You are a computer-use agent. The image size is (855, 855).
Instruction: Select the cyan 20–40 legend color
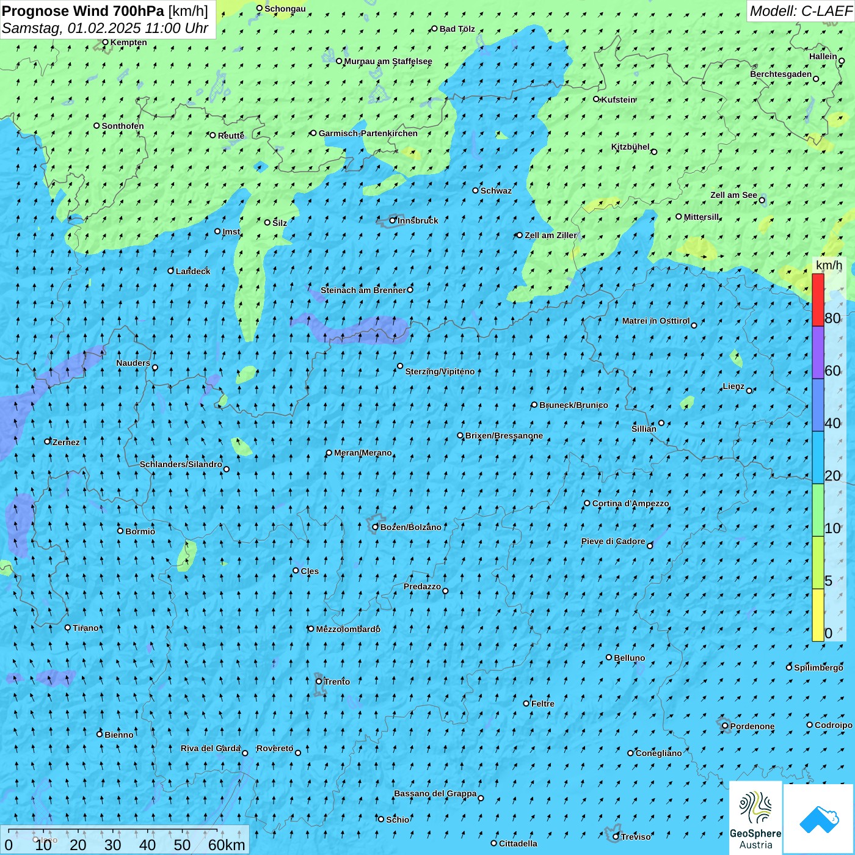[818, 457]
